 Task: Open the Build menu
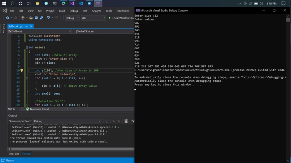62,11
